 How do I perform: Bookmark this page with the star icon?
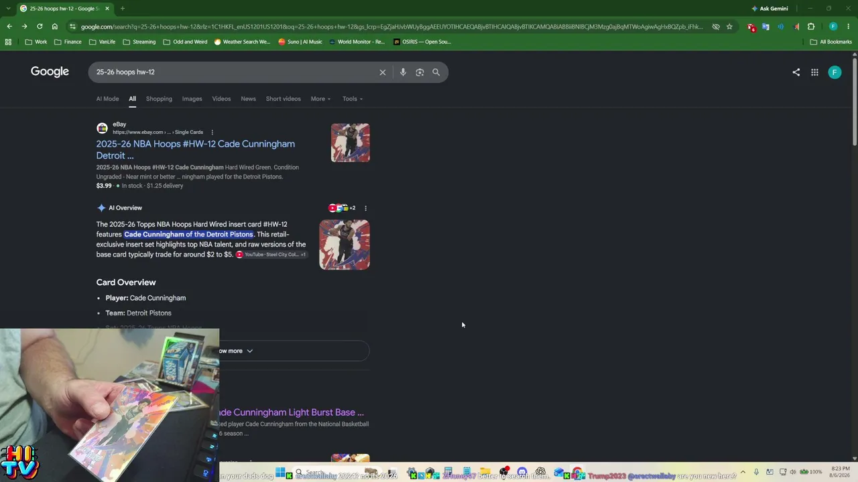(x=729, y=27)
